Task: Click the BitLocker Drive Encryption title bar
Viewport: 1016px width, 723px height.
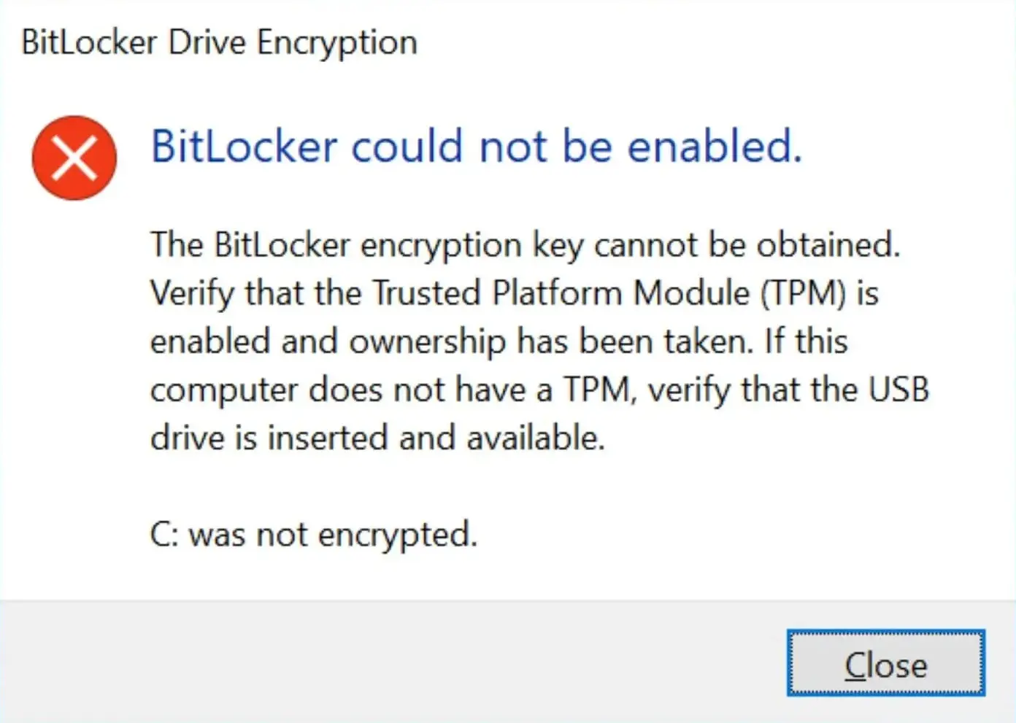Action: tap(219, 42)
